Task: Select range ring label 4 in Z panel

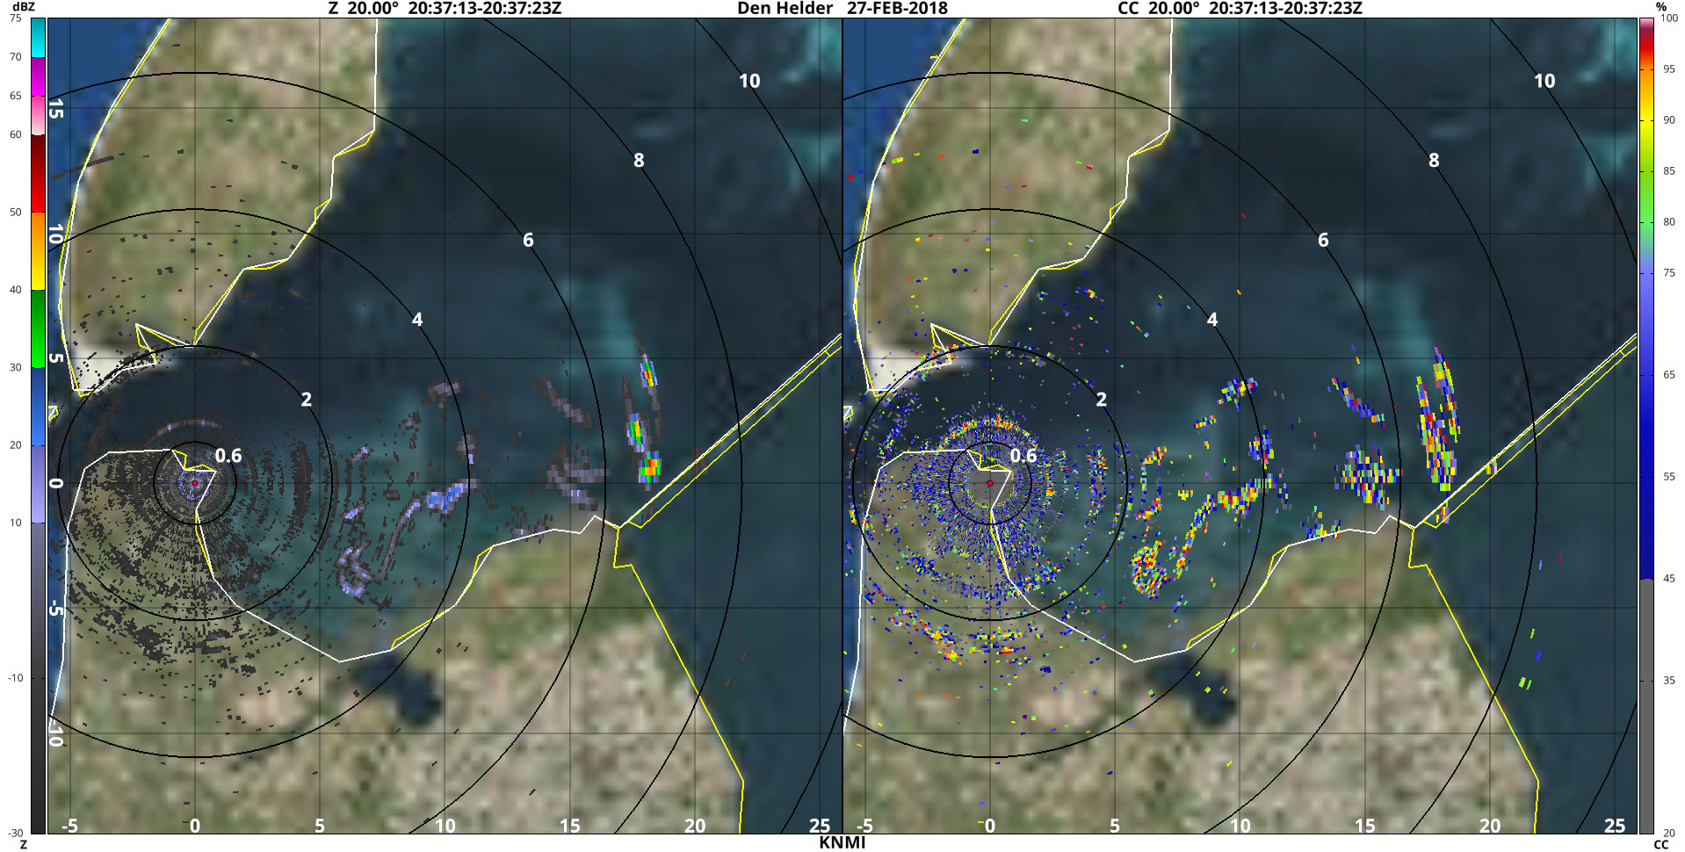Action: click(417, 320)
